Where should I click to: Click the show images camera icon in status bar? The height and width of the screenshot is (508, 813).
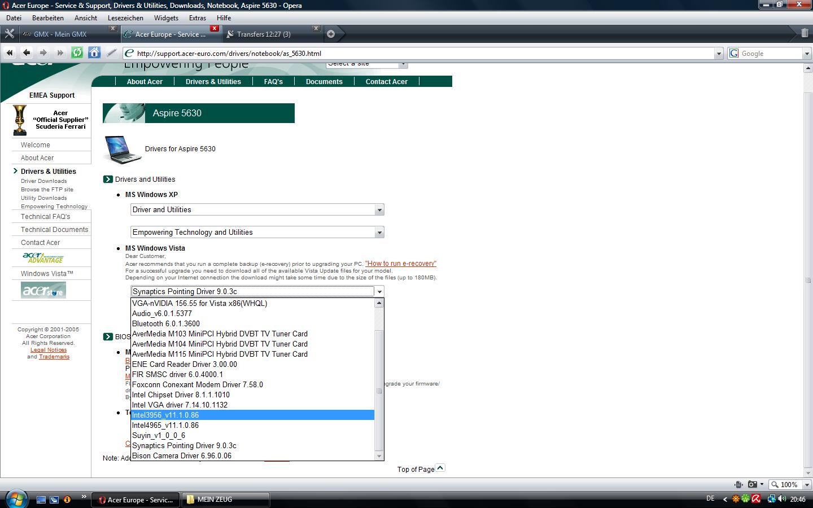tap(753, 484)
